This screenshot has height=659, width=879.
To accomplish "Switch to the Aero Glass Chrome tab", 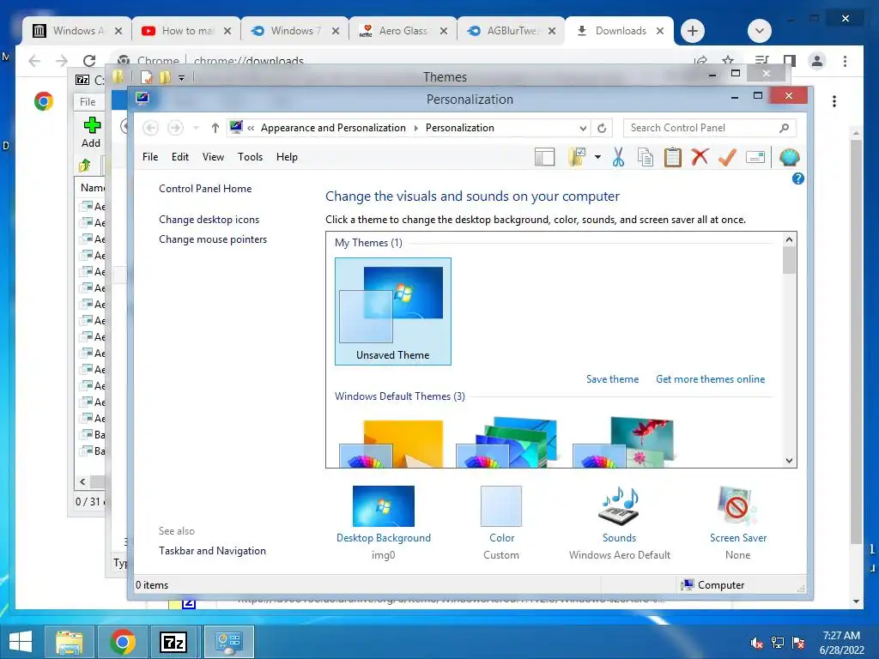I will pos(403,31).
